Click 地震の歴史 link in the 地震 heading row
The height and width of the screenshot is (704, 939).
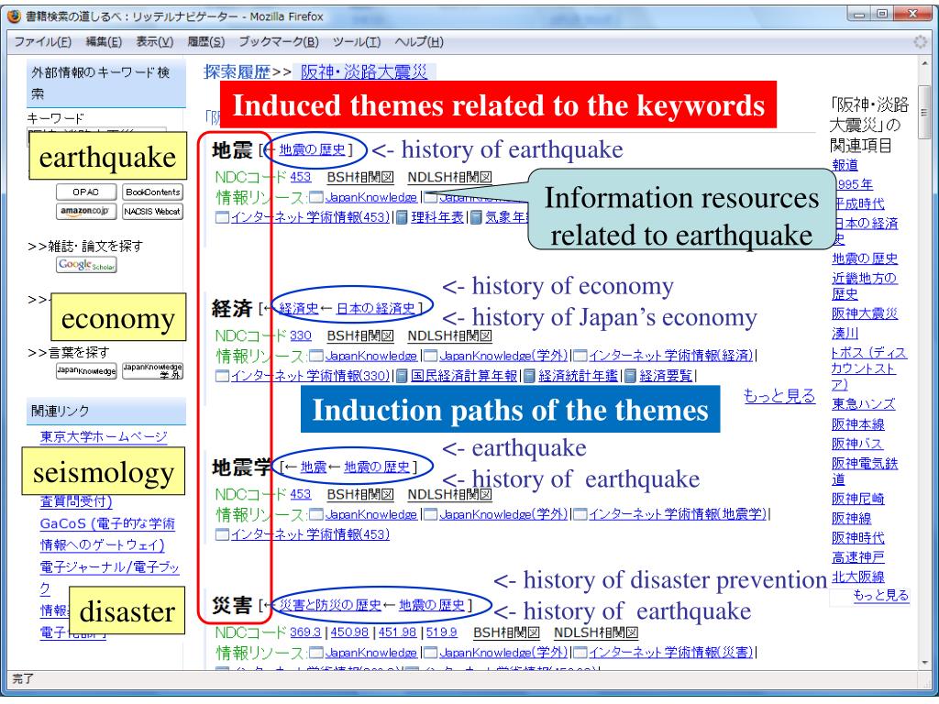[x=313, y=149]
